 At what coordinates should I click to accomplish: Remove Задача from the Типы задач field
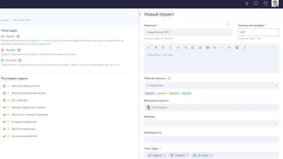164,155
